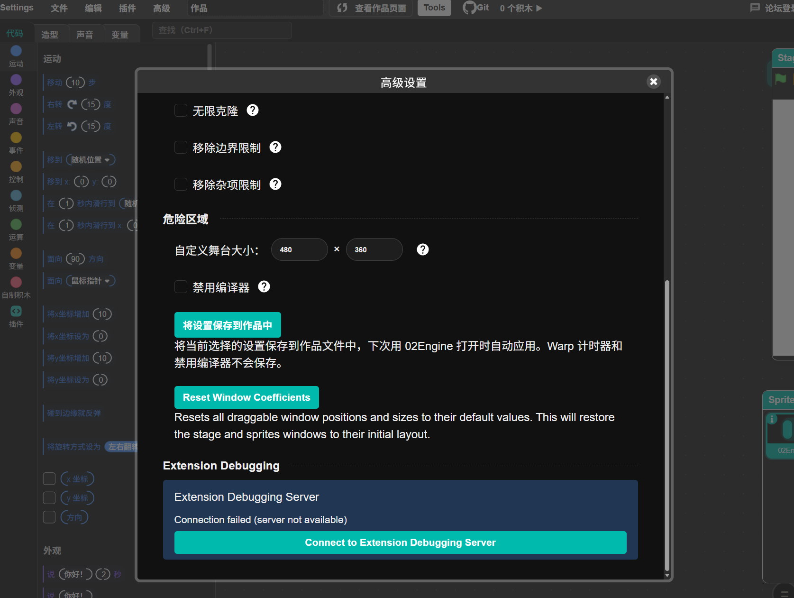This screenshot has width=794, height=598.
Task: Click help icon for custom stage size
Action: click(x=422, y=250)
